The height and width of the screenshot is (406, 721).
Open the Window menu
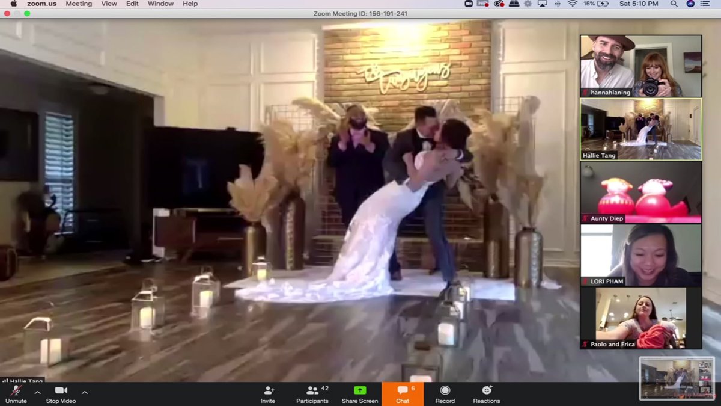160,4
